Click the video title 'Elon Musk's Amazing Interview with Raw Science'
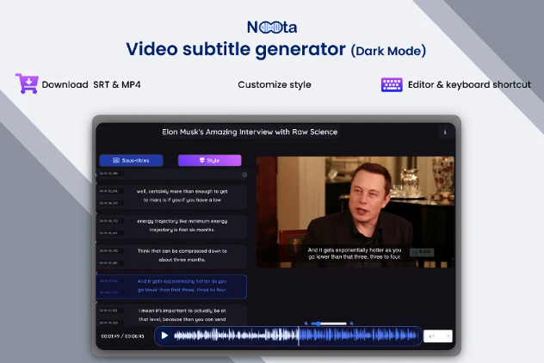The image size is (544, 363). tap(250, 132)
